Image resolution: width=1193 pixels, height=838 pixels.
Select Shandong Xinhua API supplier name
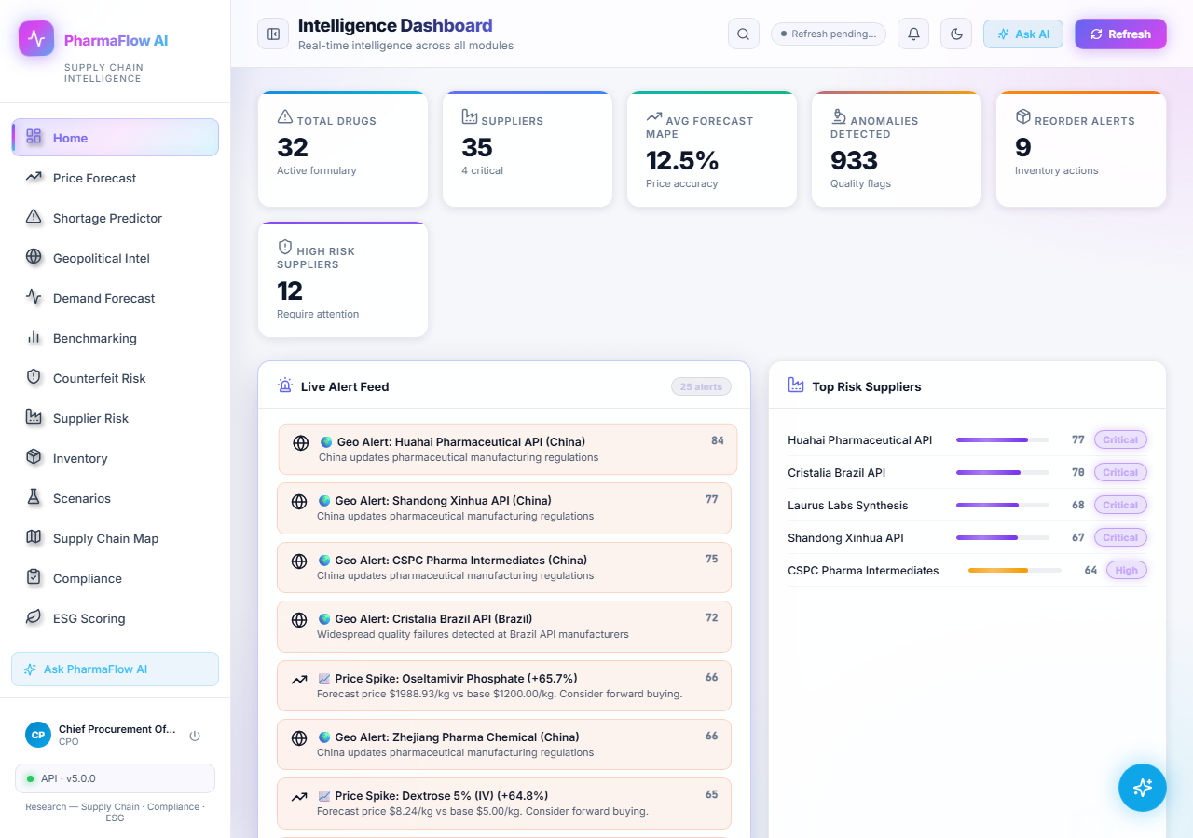[x=845, y=537]
